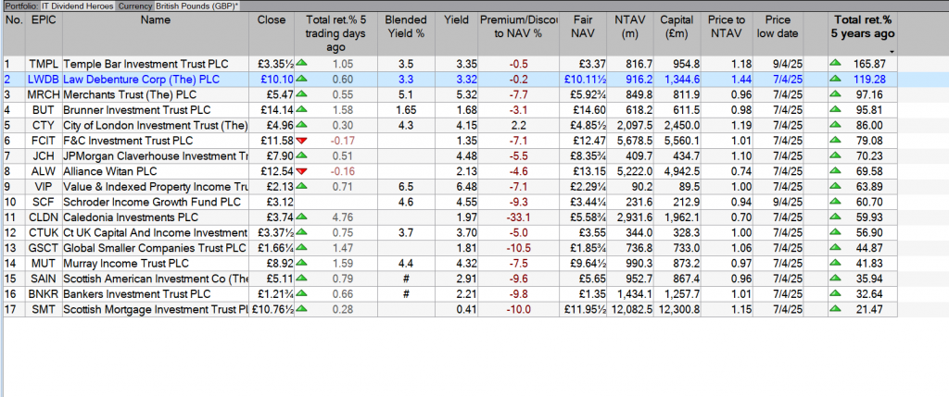The image size is (949, 397).
Task: Sort by Price to NTAV column header
Action: [x=727, y=34]
